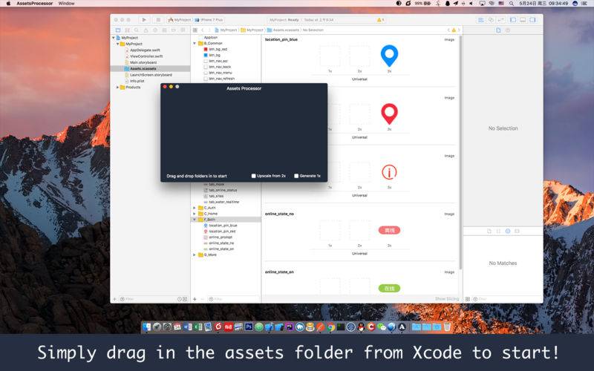594x371 pixels.
Task: Open the Issue navigator warning icon
Action: click(146, 30)
